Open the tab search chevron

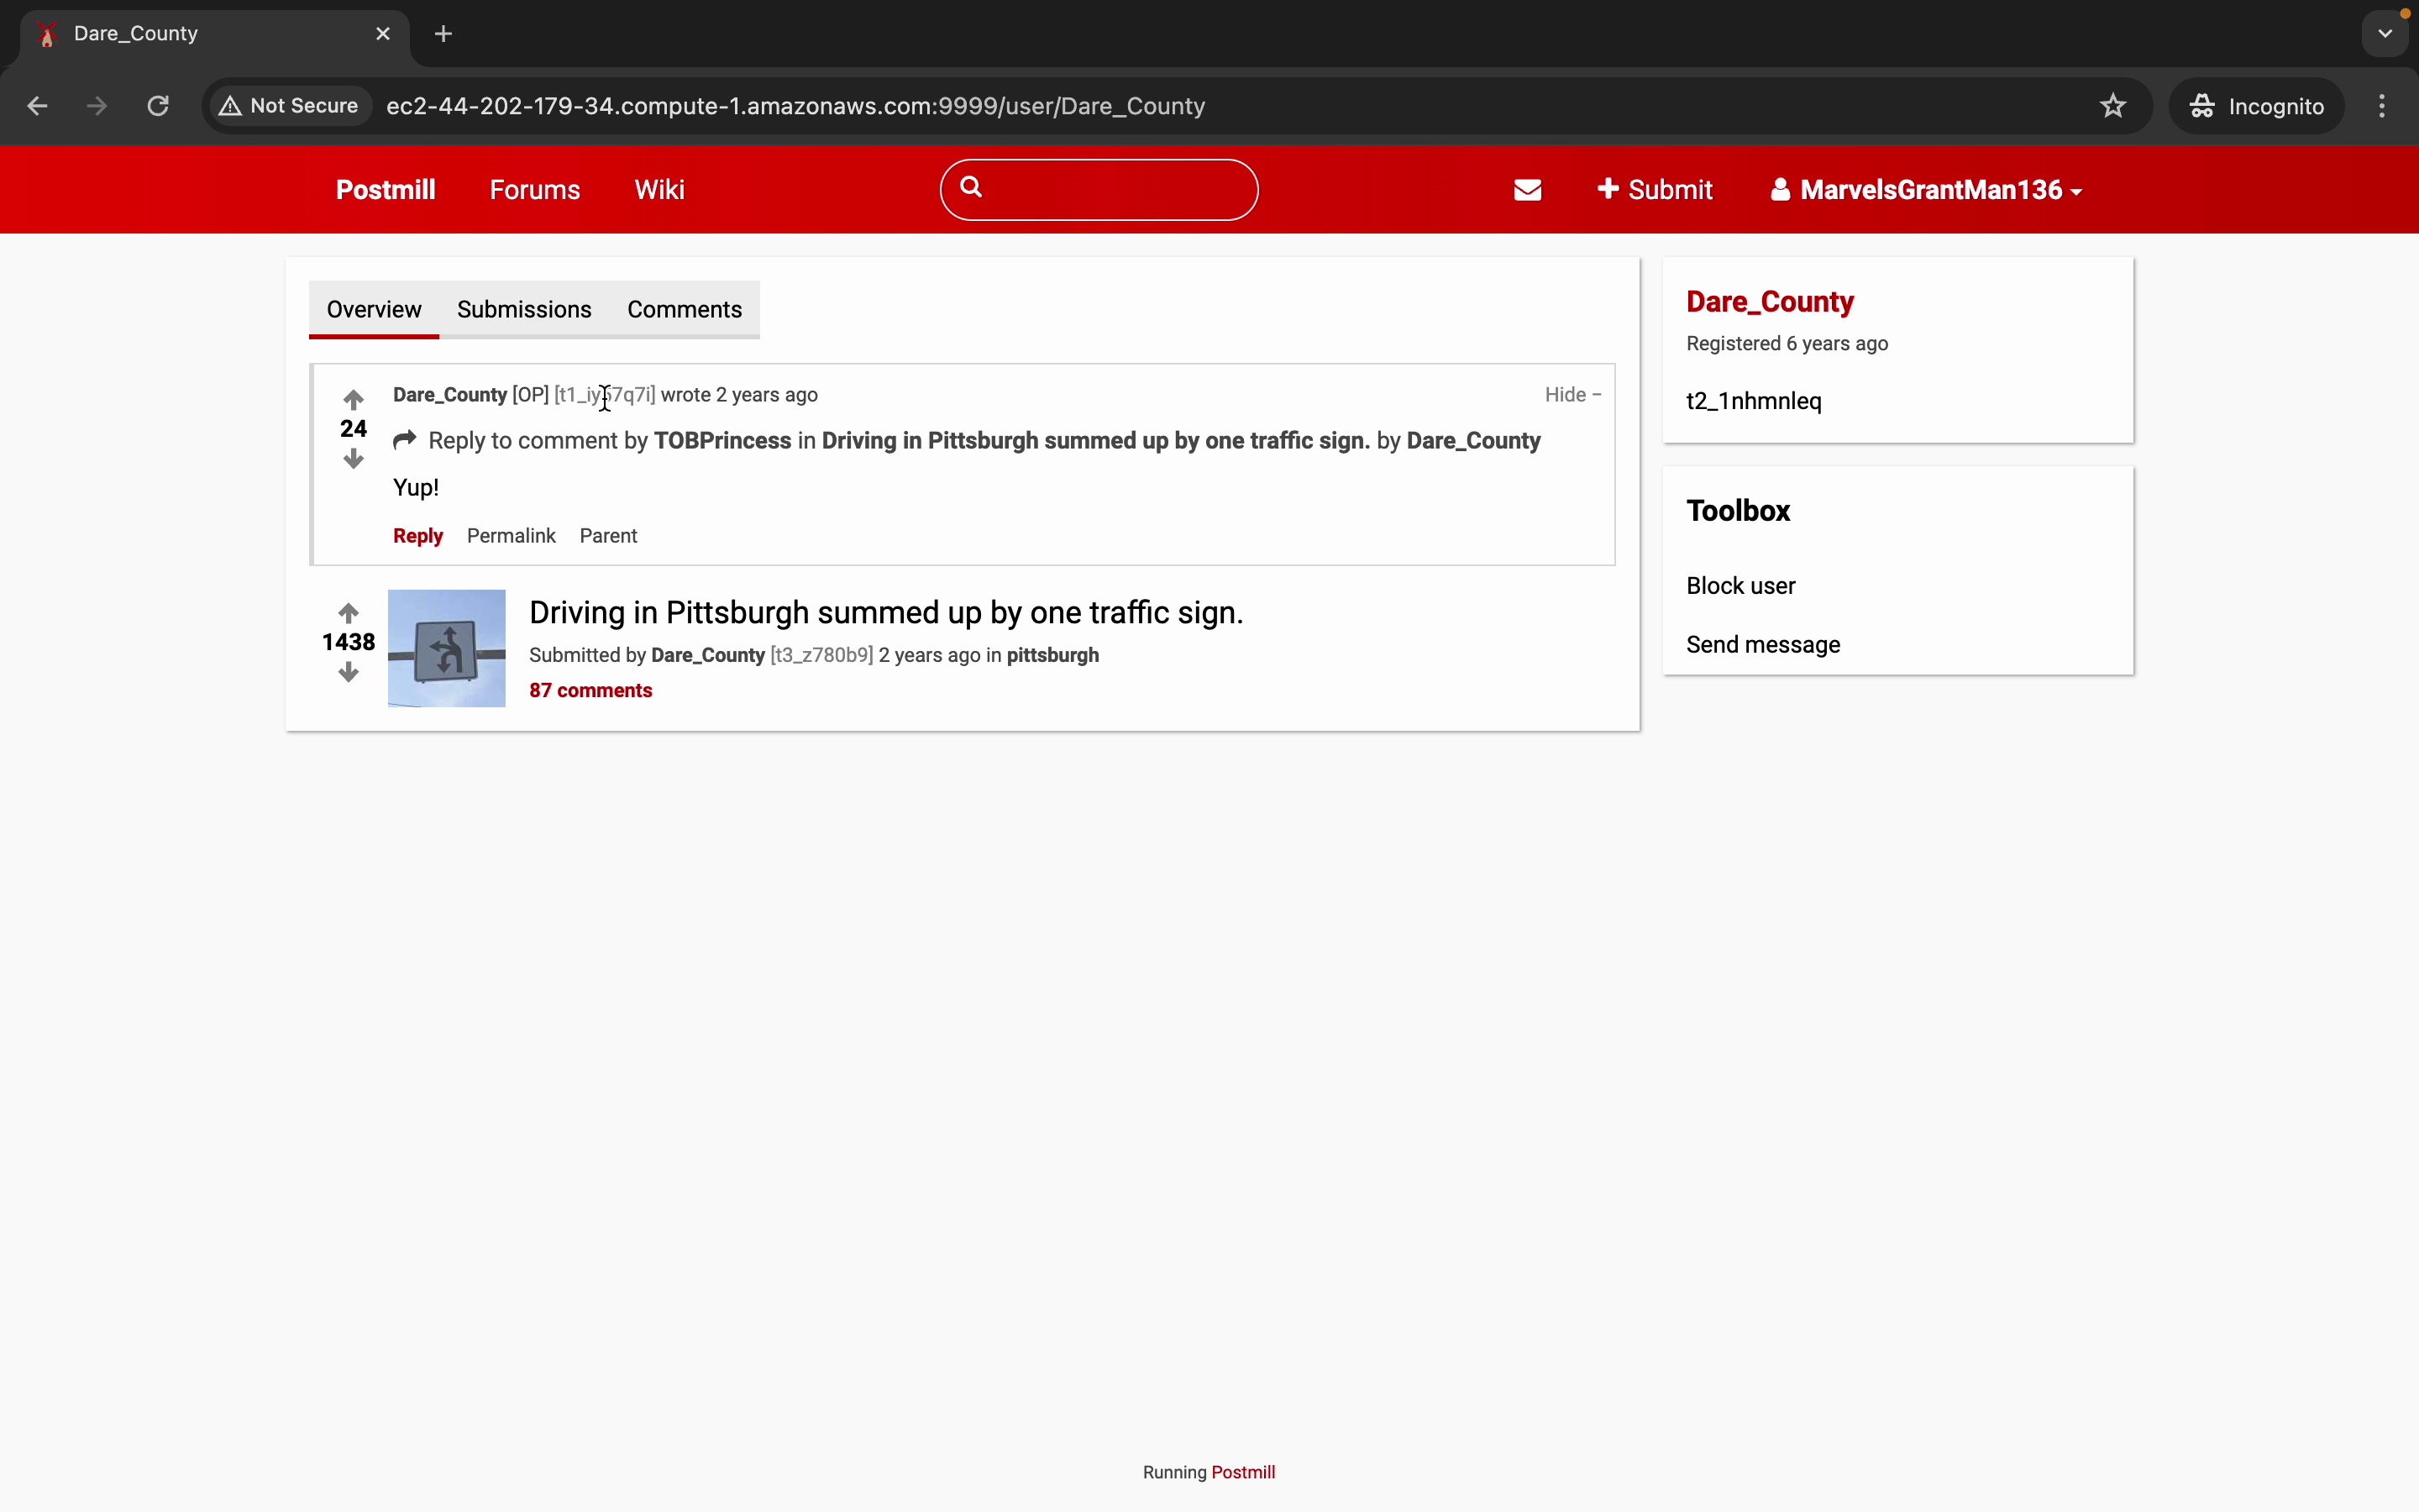(x=2385, y=34)
